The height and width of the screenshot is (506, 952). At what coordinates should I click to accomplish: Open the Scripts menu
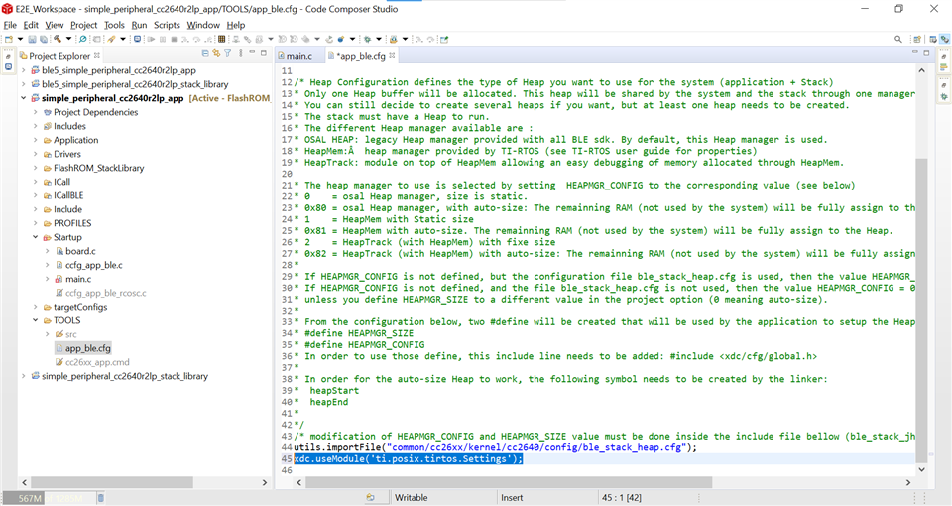pos(167,25)
